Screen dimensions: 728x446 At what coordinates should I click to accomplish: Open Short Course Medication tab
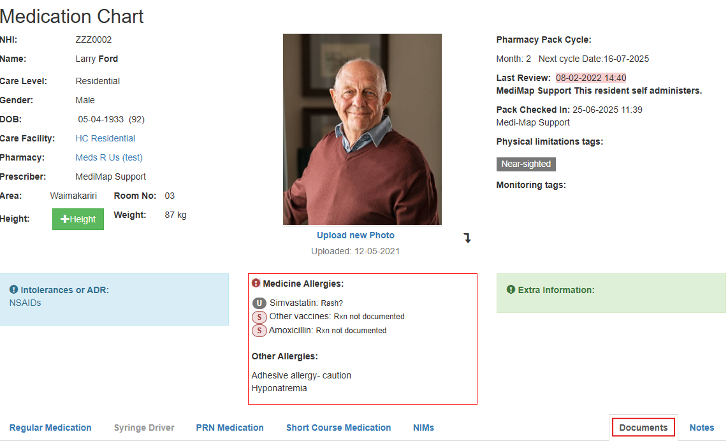click(x=339, y=428)
